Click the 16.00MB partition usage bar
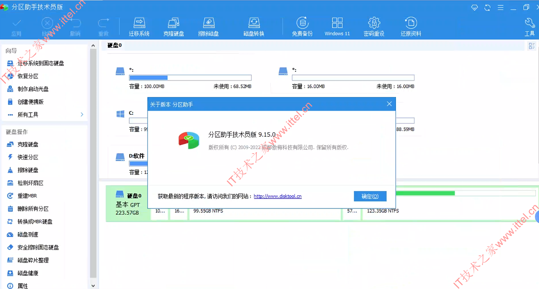 point(353,78)
